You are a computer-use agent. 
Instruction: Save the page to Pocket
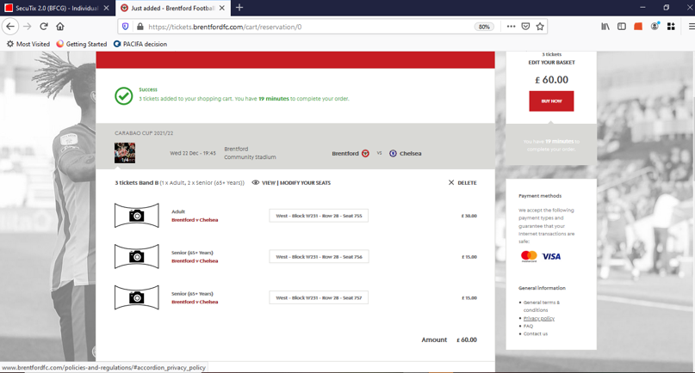pyautogui.click(x=525, y=27)
